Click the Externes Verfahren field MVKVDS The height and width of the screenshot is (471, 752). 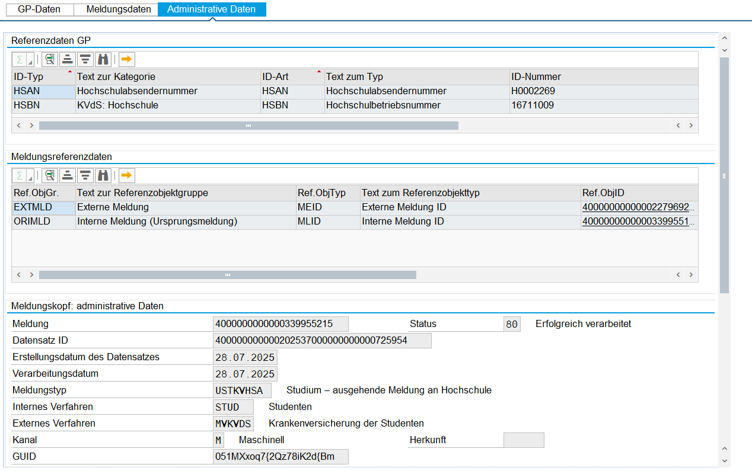click(233, 424)
